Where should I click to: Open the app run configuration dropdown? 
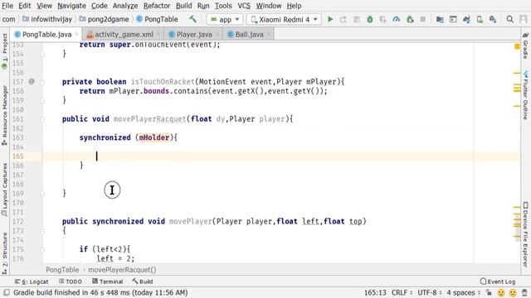[x=225, y=19]
